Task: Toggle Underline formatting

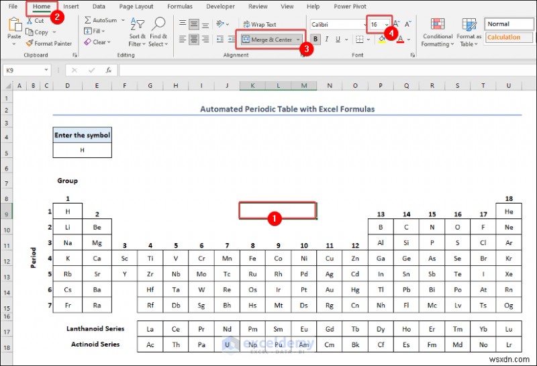Action: pyautogui.click(x=338, y=39)
